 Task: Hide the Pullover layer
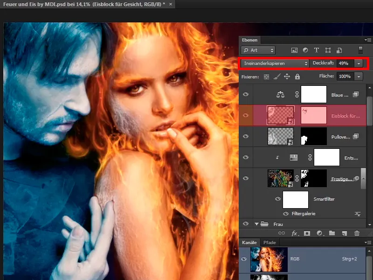tap(246, 136)
